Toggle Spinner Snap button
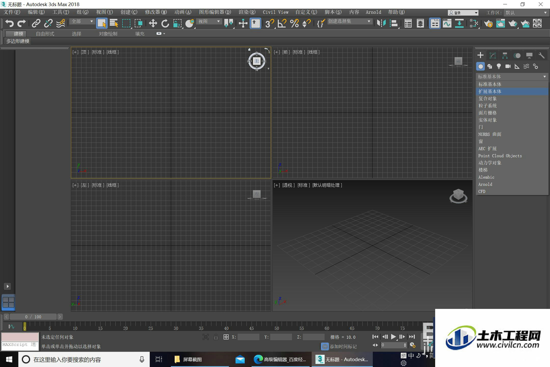550x367 pixels. pos(306,23)
